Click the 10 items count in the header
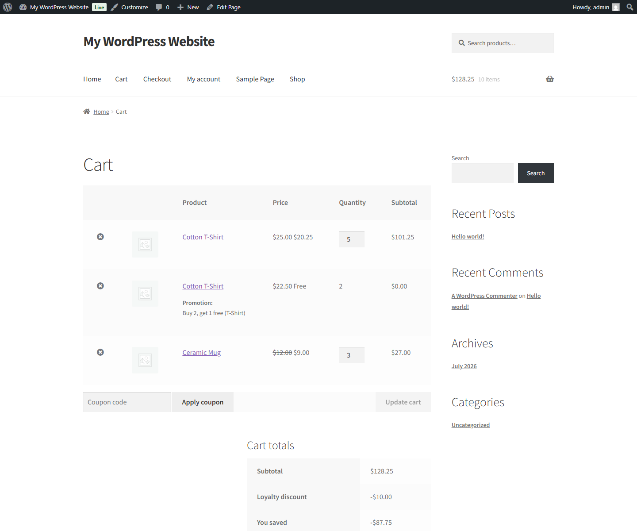The image size is (637, 531). [489, 80]
